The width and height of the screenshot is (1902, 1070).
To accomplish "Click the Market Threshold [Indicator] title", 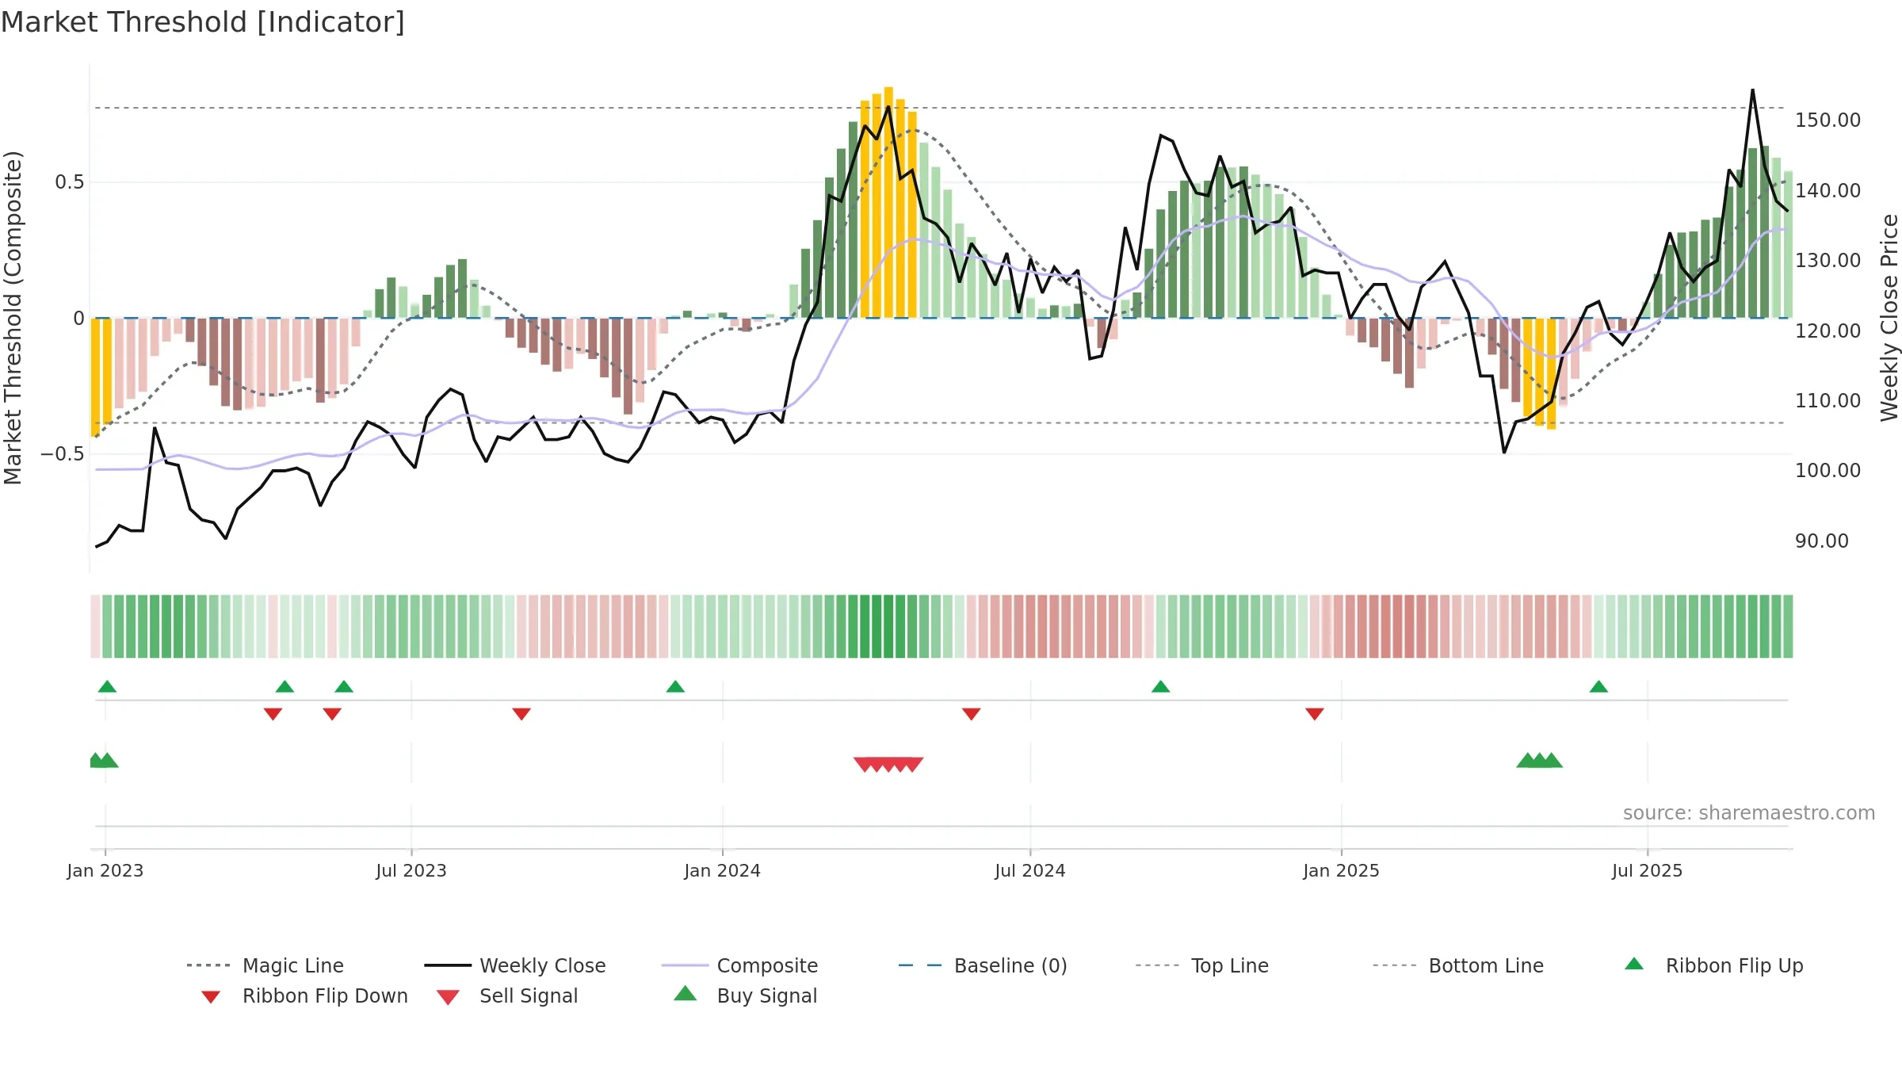I will 203,22.
